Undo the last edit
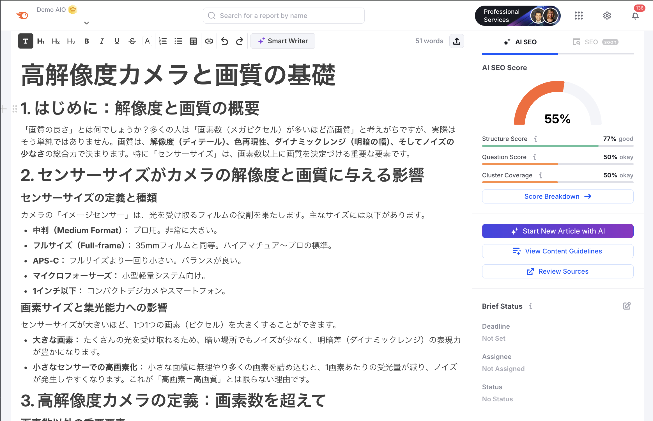 tap(224, 41)
